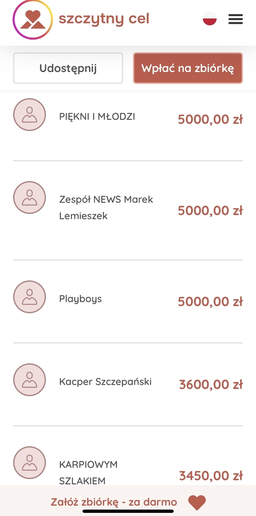Tap the home indicator bar at bottom
The height and width of the screenshot is (516, 256).
[128, 511]
